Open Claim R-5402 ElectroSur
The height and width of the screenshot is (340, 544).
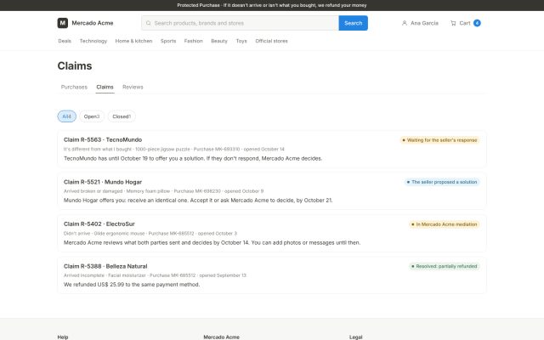(x=272, y=234)
